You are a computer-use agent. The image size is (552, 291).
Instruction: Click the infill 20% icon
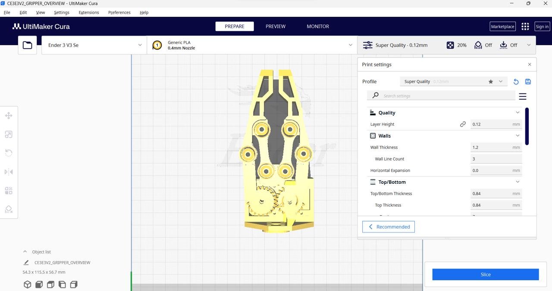(450, 45)
